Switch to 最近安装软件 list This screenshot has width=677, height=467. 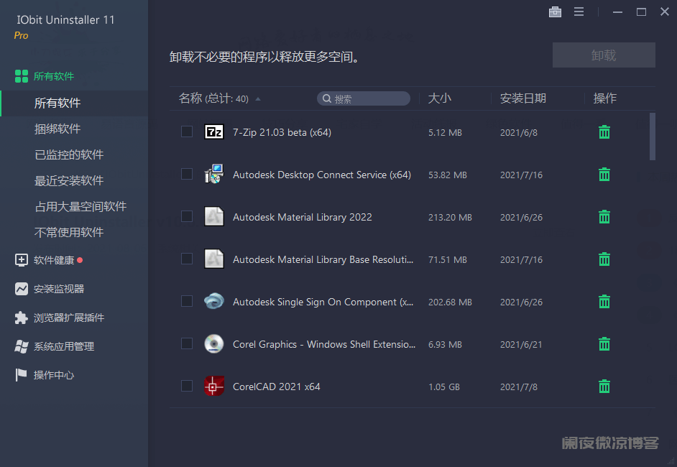[69, 180]
